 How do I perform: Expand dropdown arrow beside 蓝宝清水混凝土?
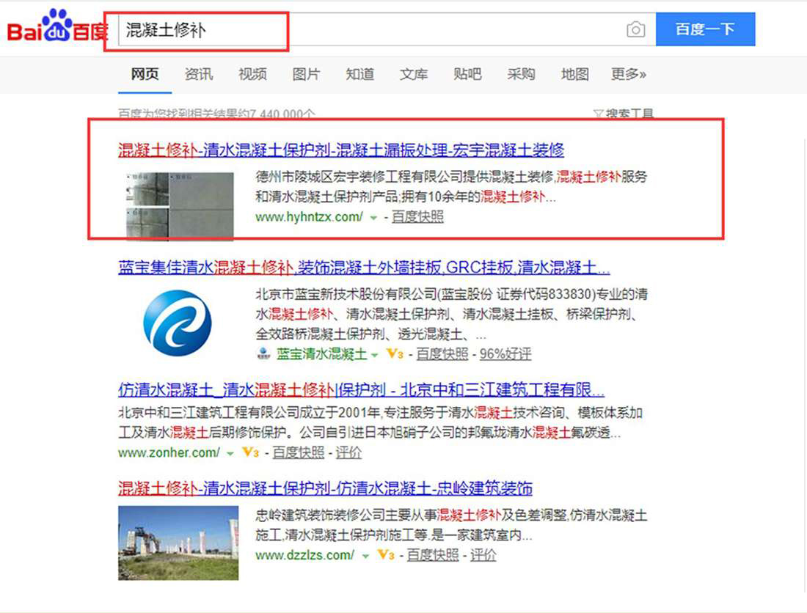click(375, 355)
